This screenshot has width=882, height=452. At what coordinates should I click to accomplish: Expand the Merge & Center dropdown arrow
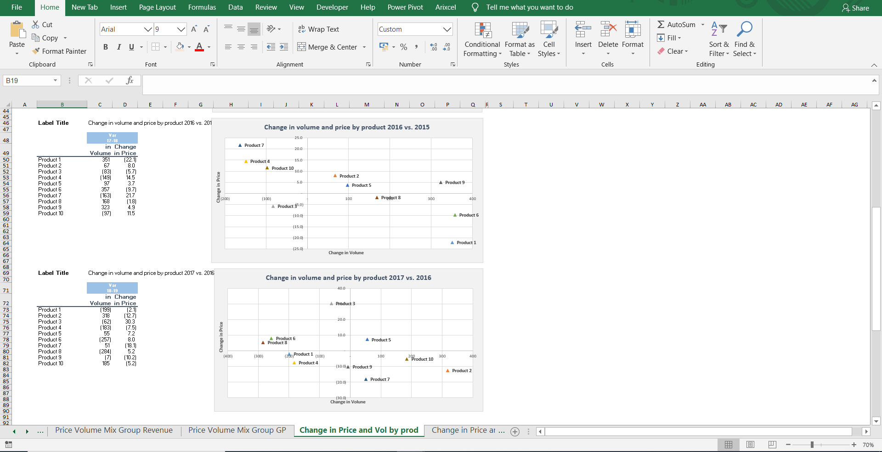(364, 47)
